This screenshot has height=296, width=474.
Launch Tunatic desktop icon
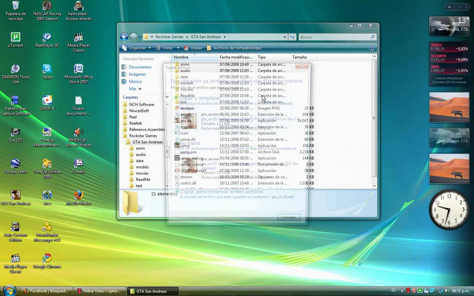[79, 166]
